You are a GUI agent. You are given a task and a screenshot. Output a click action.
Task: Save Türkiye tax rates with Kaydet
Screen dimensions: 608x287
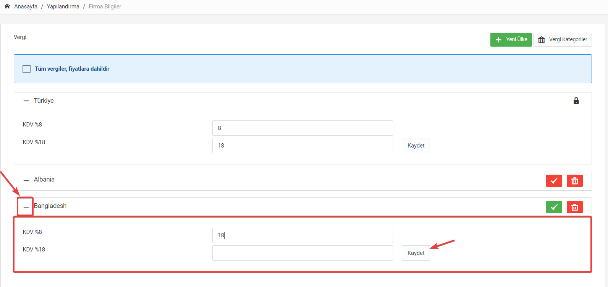pyautogui.click(x=416, y=146)
